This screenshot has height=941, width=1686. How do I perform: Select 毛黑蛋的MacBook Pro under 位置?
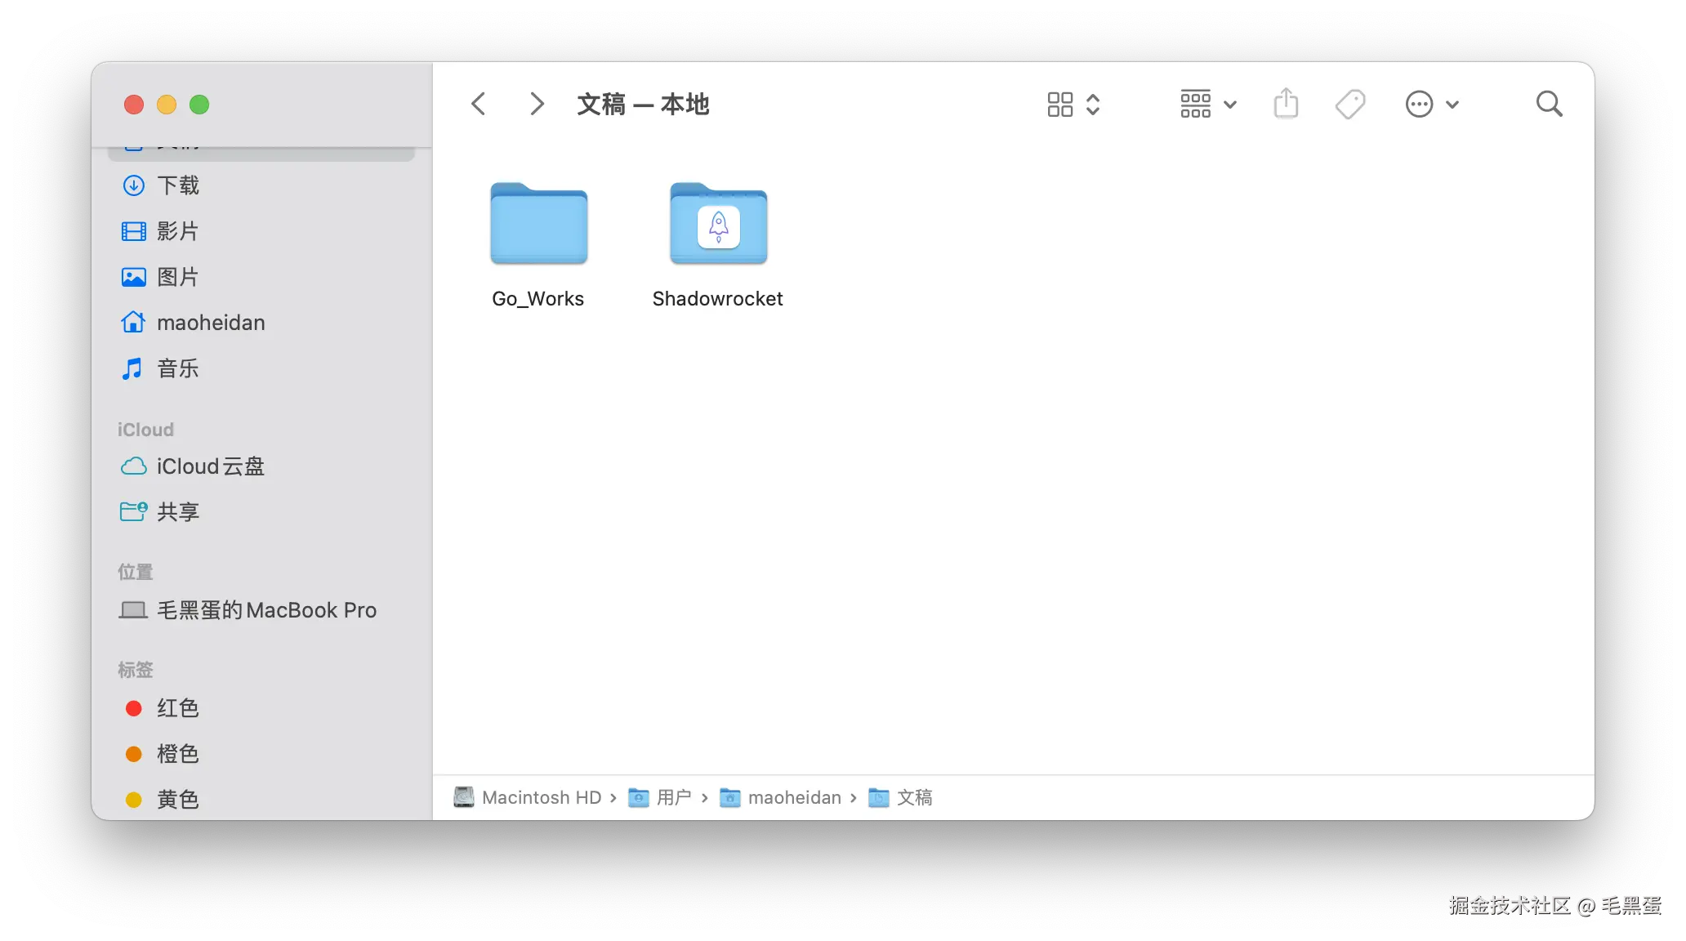[x=266, y=610]
